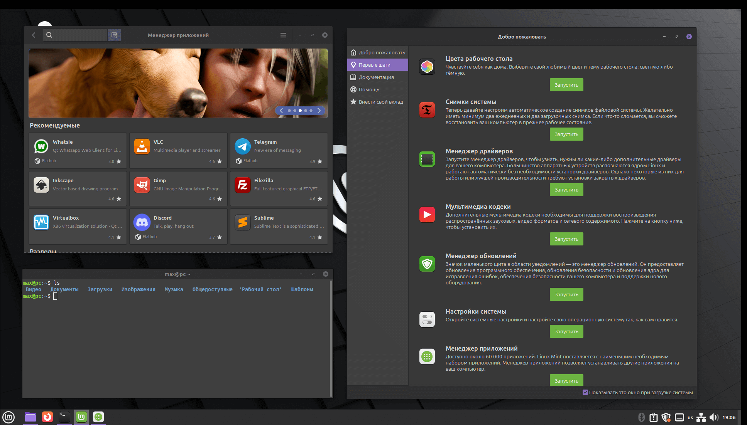The image size is (747, 425).
Task: Open the volume control in the system tray
Action: 713,417
